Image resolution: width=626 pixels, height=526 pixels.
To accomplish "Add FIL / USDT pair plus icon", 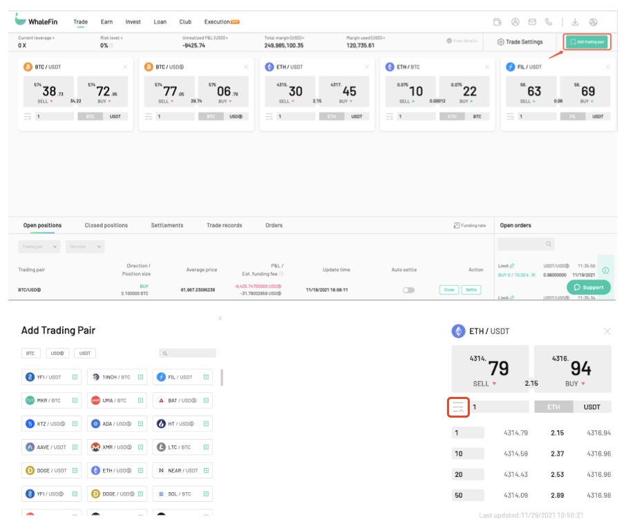I will (206, 378).
